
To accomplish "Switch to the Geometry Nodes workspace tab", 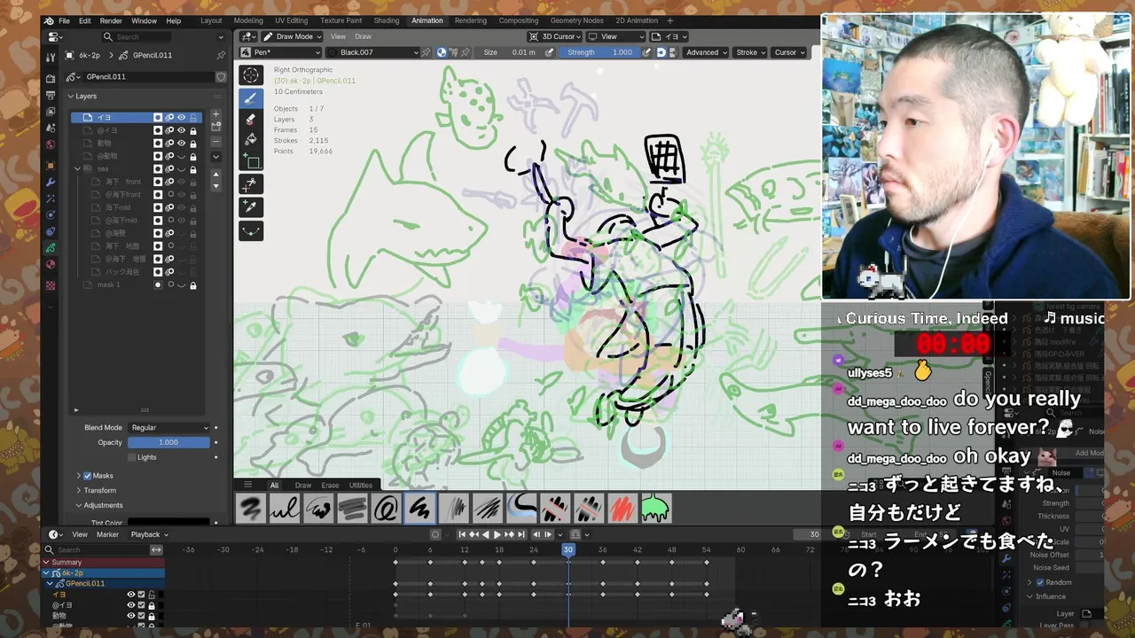I will click(576, 20).
